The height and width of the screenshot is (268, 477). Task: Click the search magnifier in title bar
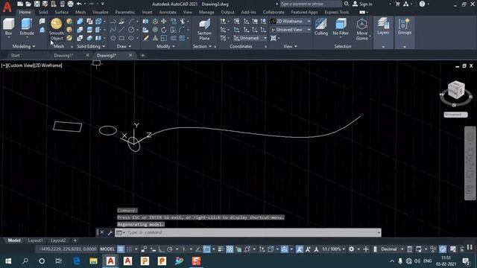pyautogui.click(x=347, y=4)
